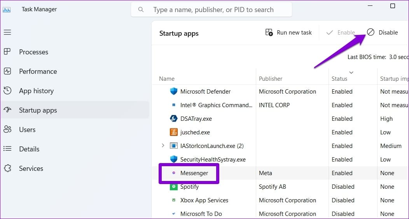This screenshot has height=219, width=409.
Task: Click the Enabled status of Messenger
Action: (342, 173)
